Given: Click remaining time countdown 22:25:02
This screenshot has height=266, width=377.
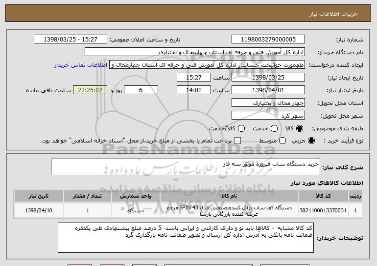Looking at the screenshot, I should point(90,90).
